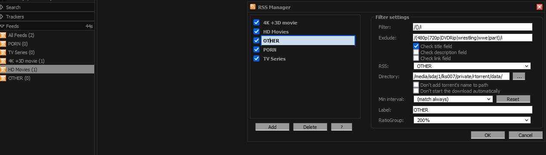
Task: Uncheck the 4K +3D movie filter checkbox
Action: click(257, 22)
